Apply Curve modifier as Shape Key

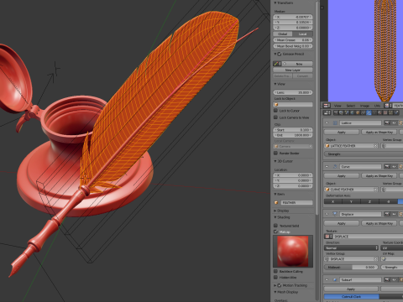point(379,176)
